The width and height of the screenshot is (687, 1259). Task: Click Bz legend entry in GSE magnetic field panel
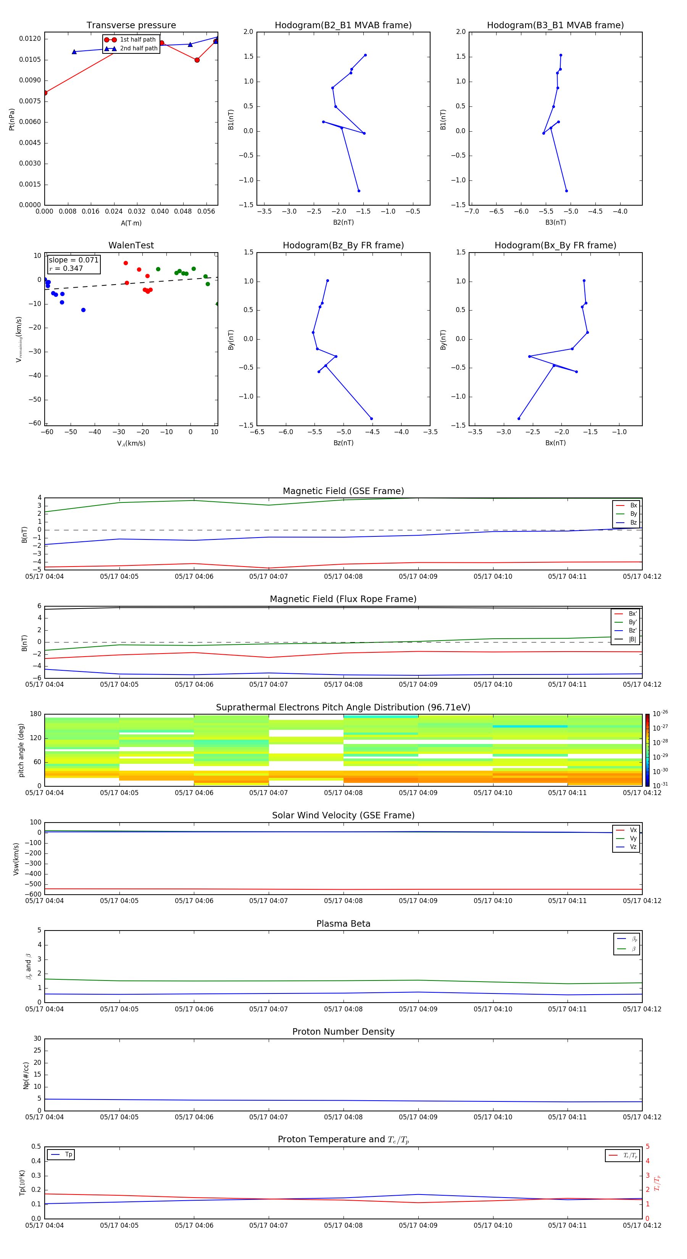tap(626, 522)
